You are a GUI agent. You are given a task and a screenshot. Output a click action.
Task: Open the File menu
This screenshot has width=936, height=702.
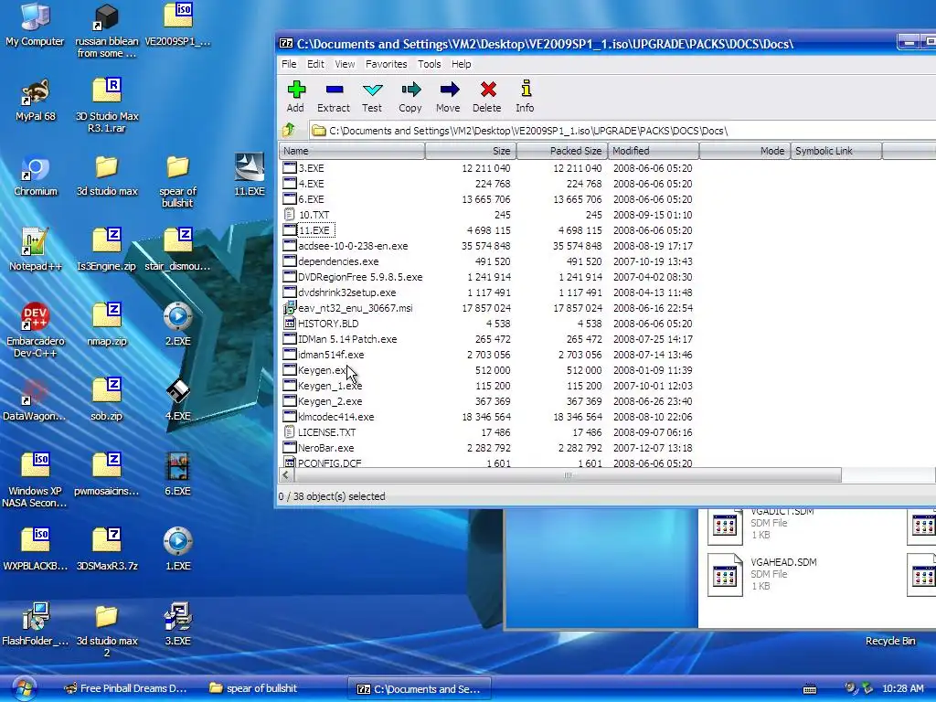[x=289, y=64]
